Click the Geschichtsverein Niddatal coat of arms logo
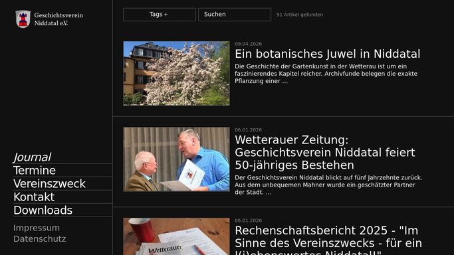Viewport: 454px width, 255px height. point(23,19)
